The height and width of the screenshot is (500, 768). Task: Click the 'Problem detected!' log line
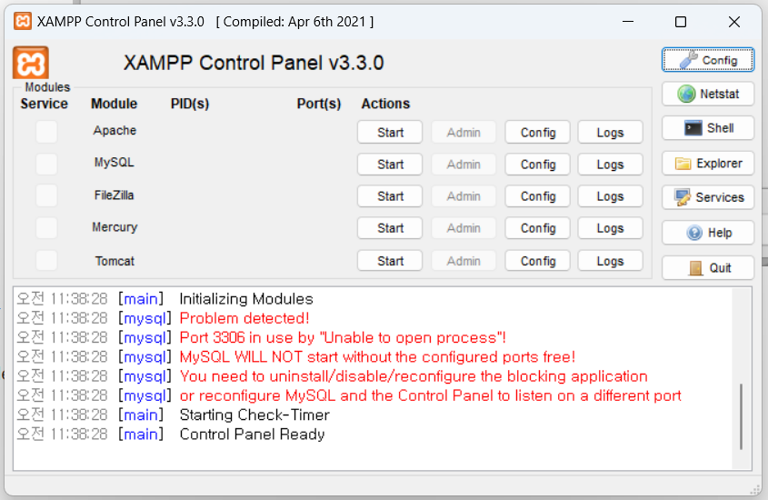(244, 318)
